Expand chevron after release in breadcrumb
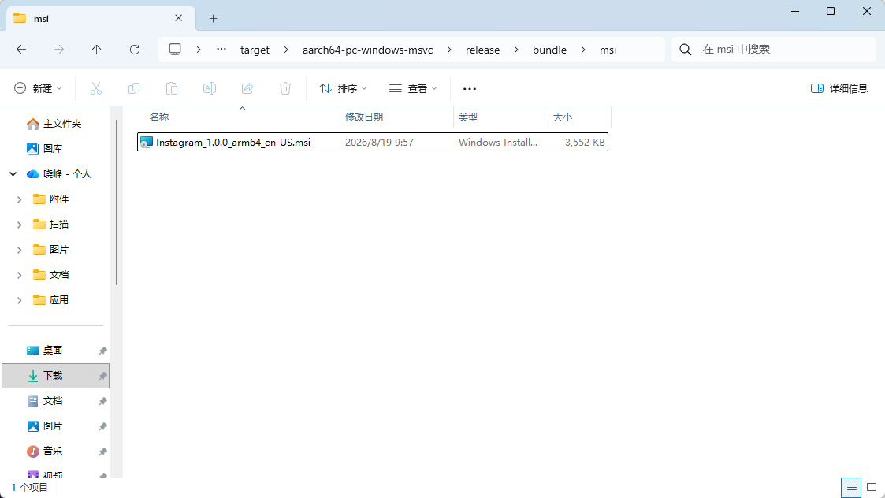885x498 pixels. [x=516, y=50]
